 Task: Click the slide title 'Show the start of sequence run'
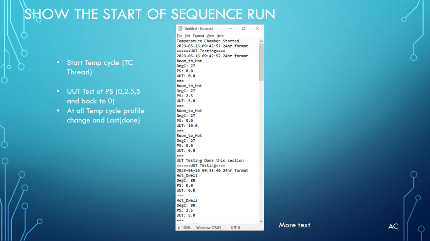149,14
